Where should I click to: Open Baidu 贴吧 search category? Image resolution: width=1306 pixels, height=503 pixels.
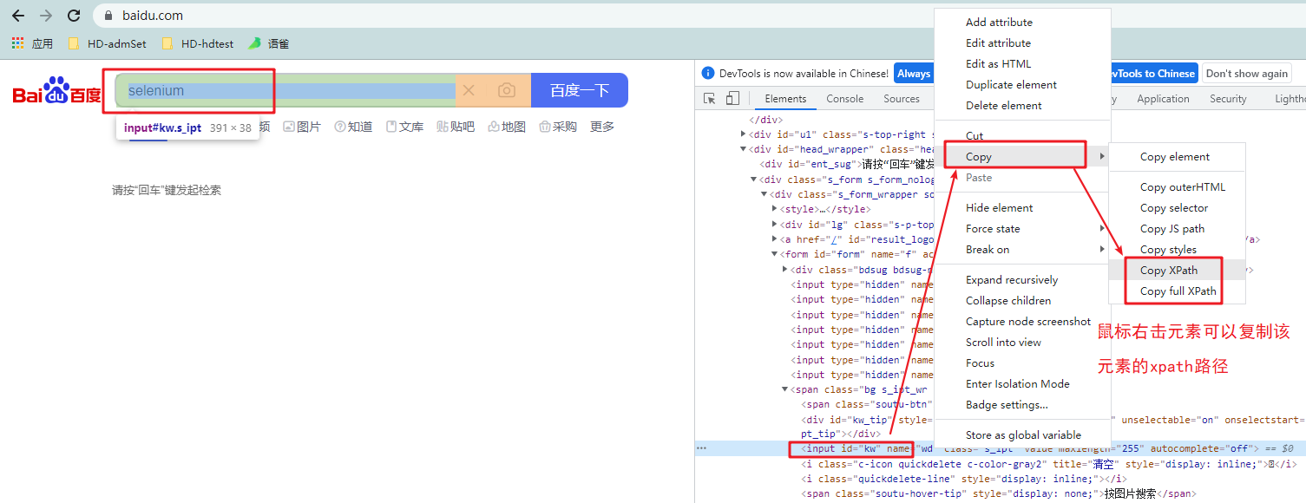456,127
